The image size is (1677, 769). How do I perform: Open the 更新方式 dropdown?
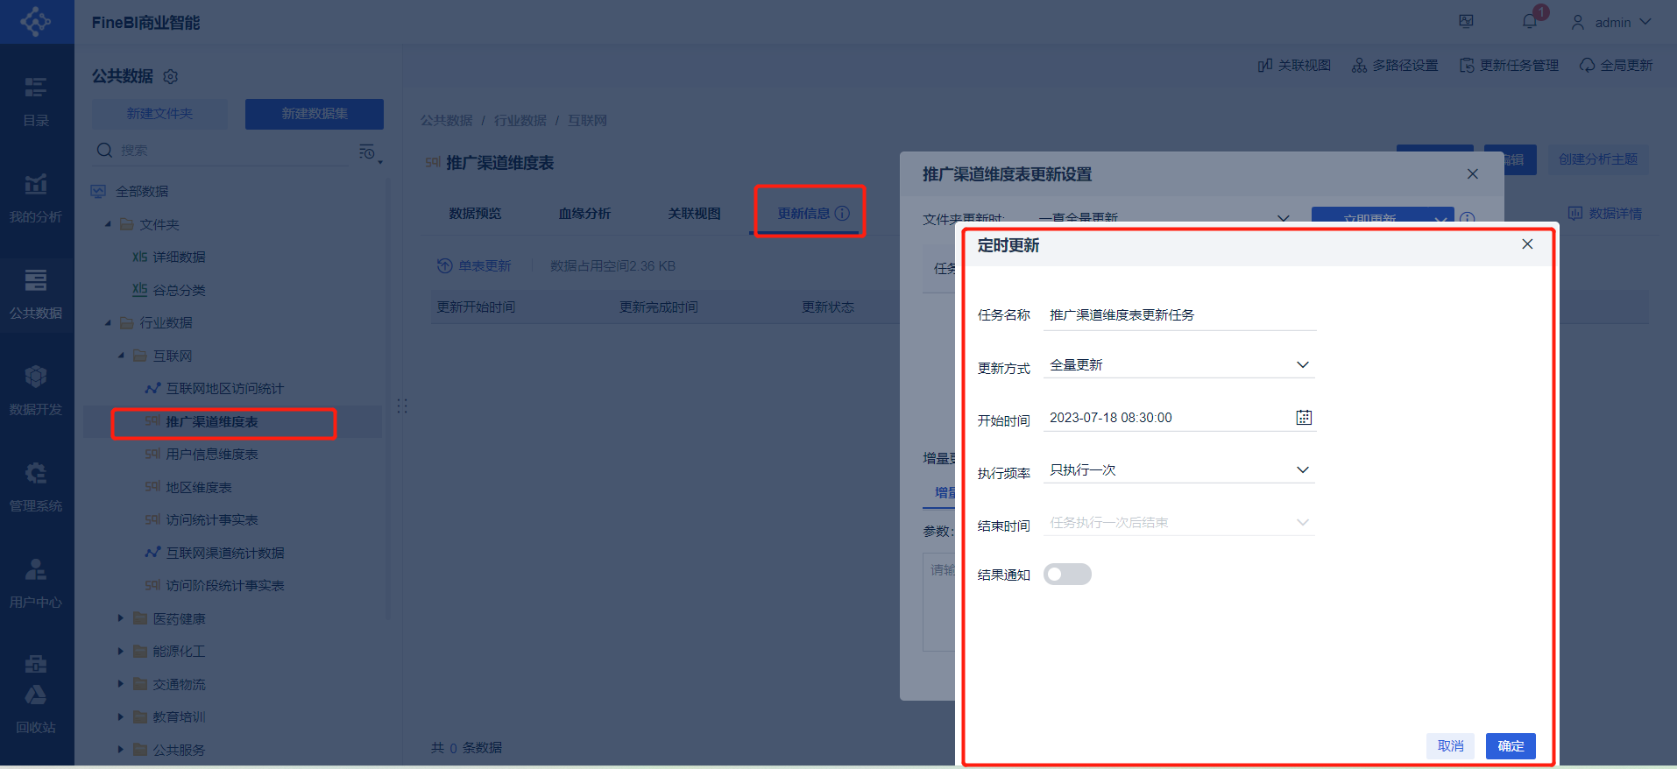click(1179, 364)
